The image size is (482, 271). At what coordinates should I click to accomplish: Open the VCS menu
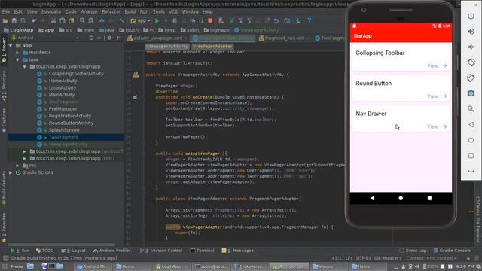173,12
